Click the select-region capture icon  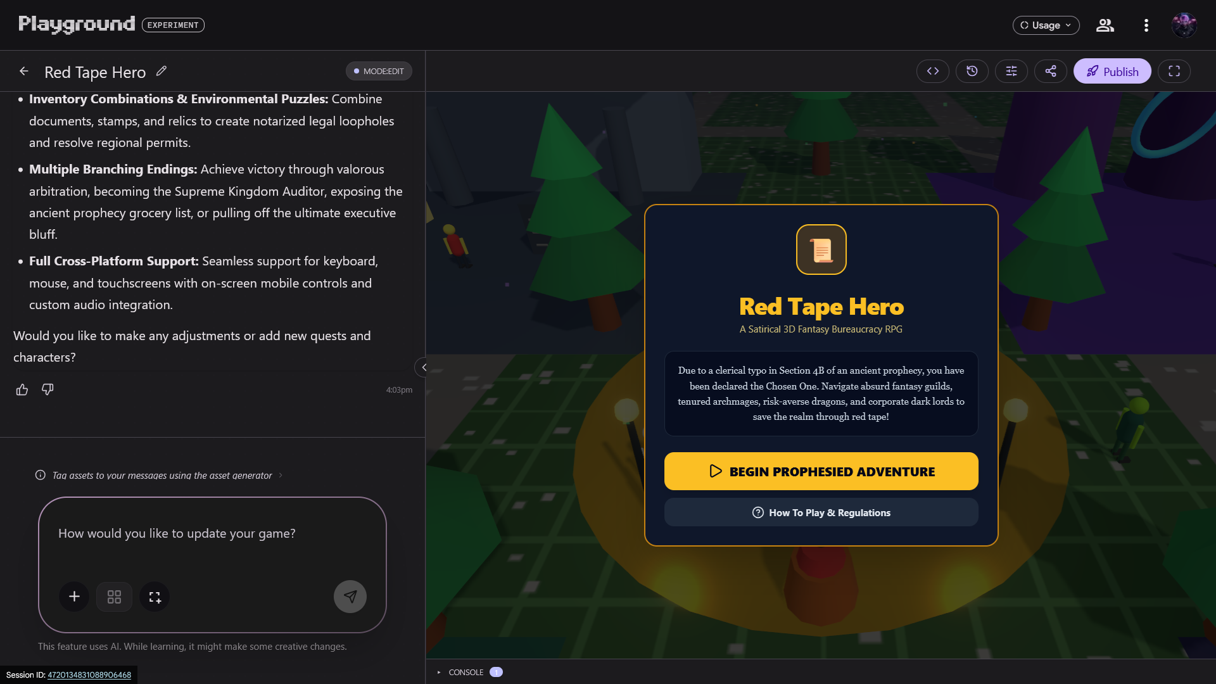tap(155, 597)
